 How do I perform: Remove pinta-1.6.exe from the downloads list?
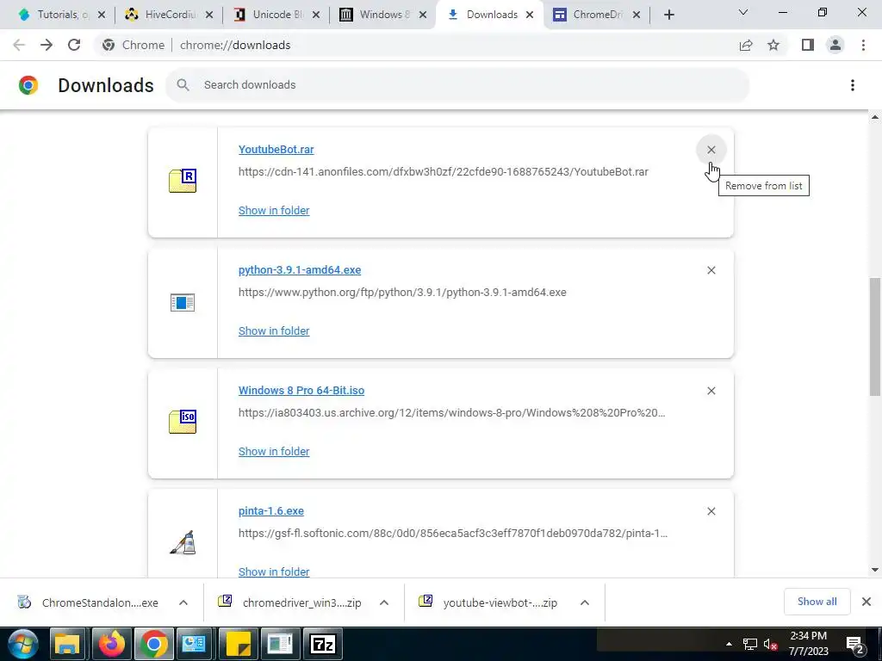tap(711, 511)
